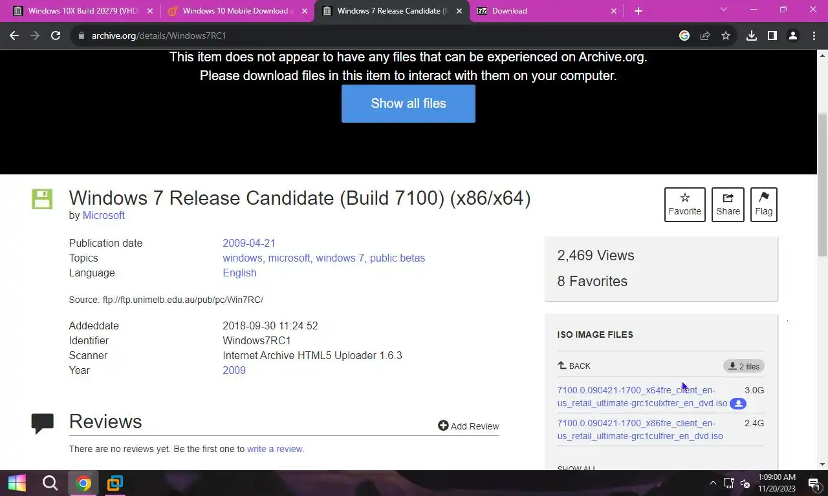Click the share page icon in address bar

pos(705,36)
